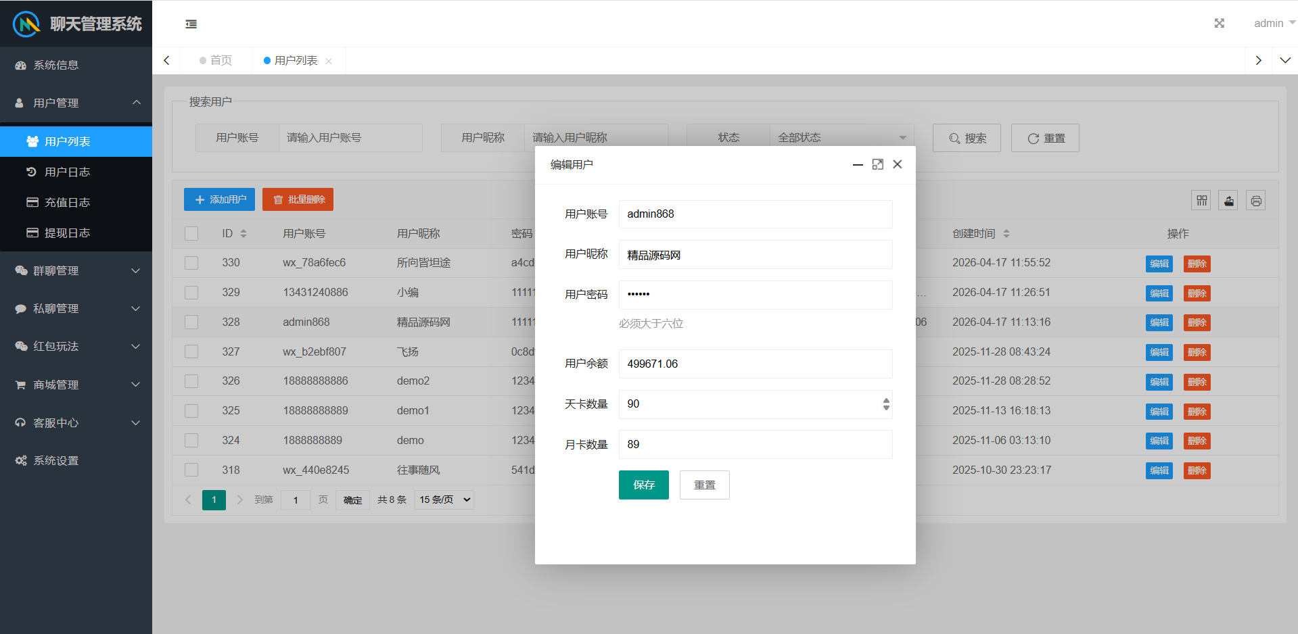Increase 天卡数量 with the spinner arrows

[x=886, y=400]
